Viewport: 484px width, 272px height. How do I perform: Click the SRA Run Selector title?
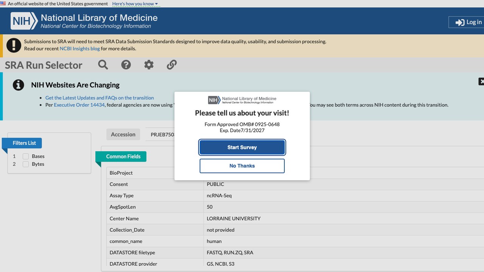(43, 65)
